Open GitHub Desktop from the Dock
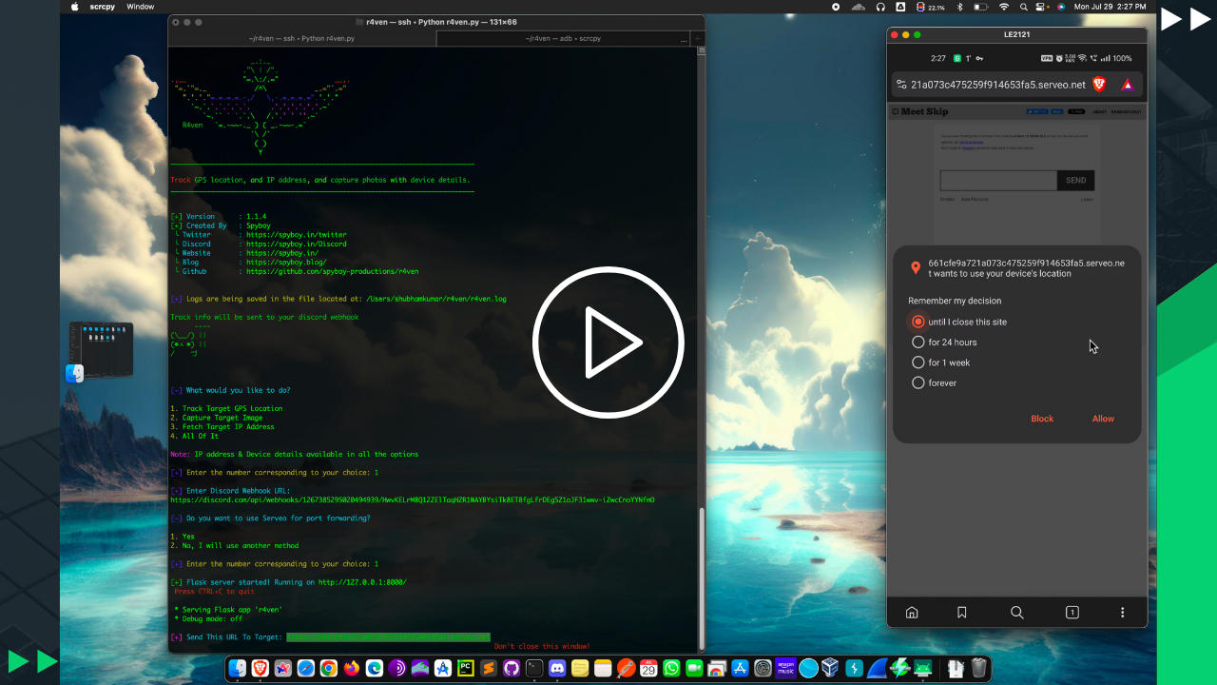 point(512,669)
